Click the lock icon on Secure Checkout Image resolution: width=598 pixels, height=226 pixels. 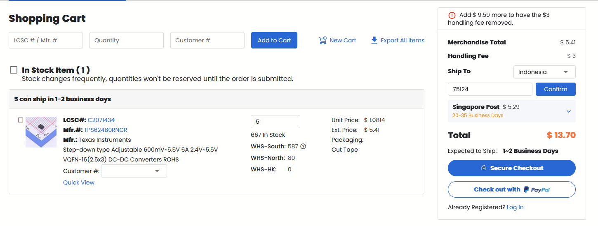pos(484,168)
